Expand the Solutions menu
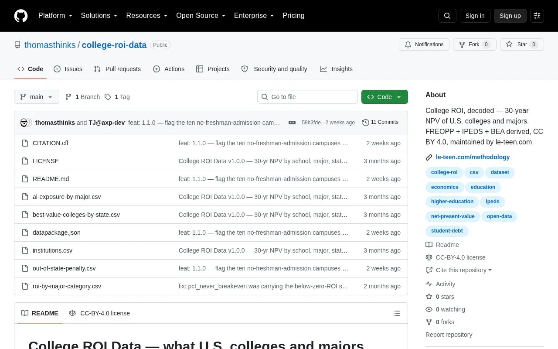 pos(99,16)
